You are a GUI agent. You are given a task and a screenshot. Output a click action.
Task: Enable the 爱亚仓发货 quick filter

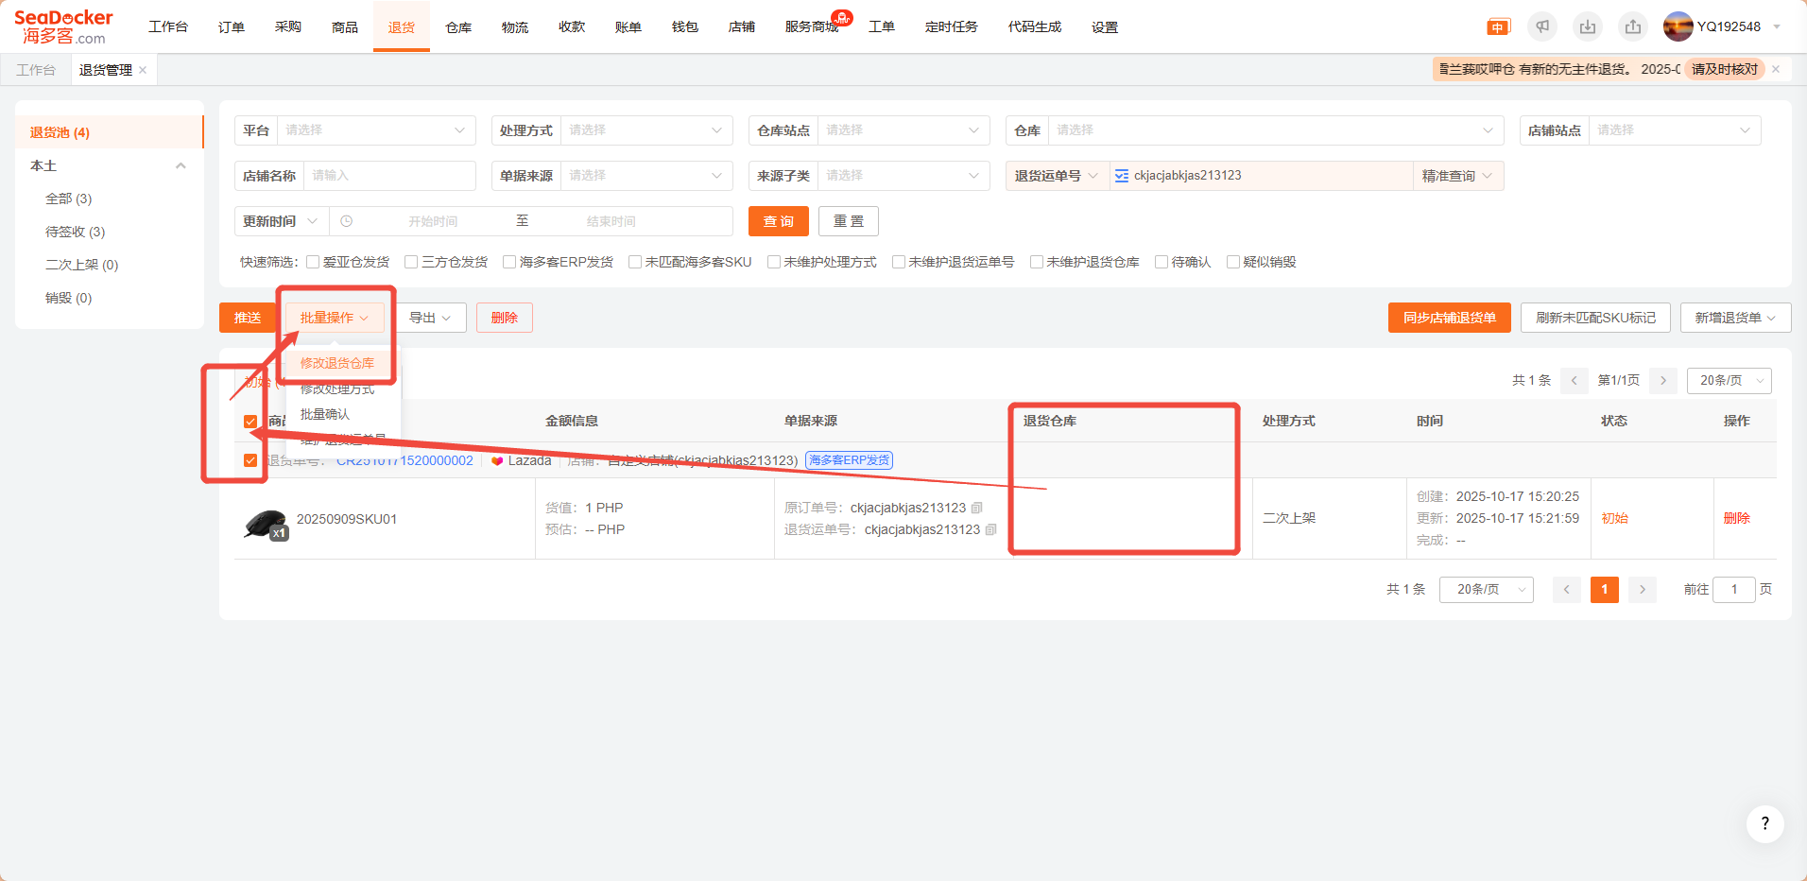pyautogui.click(x=313, y=262)
